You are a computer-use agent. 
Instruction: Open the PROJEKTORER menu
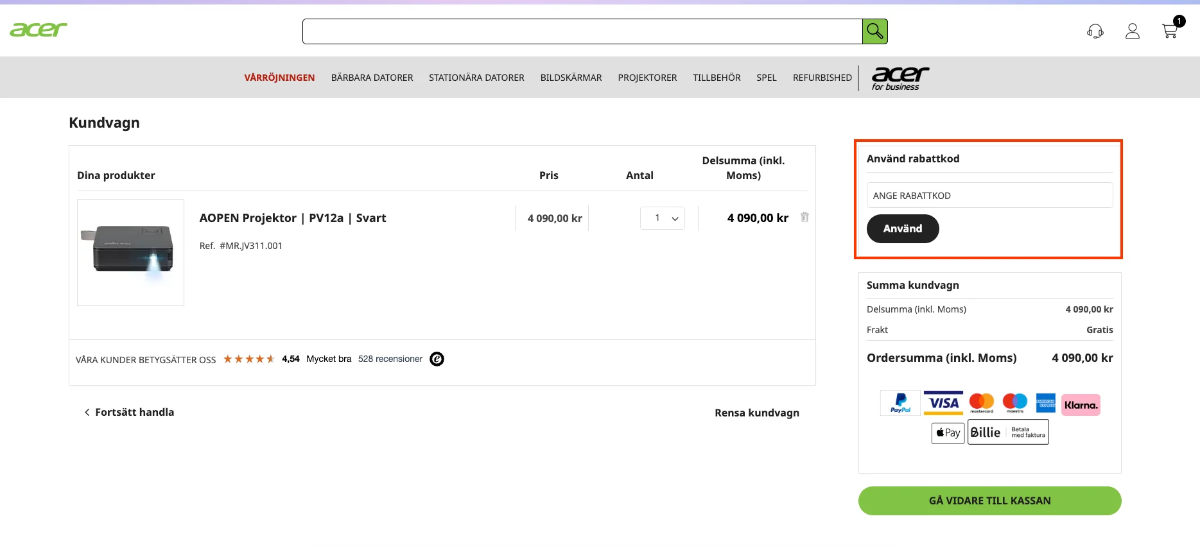pyautogui.click(x=647, y=78)
